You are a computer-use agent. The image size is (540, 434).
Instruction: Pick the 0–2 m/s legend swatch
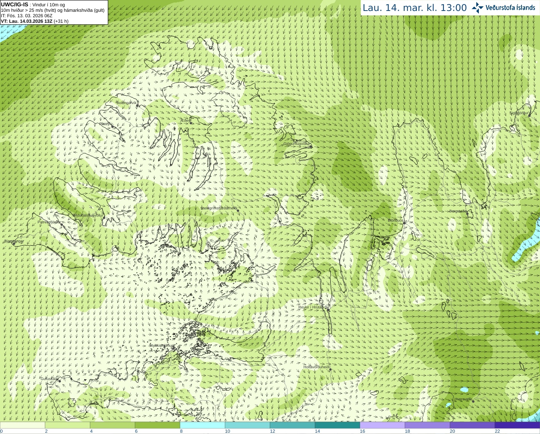[x=23, y=425]
